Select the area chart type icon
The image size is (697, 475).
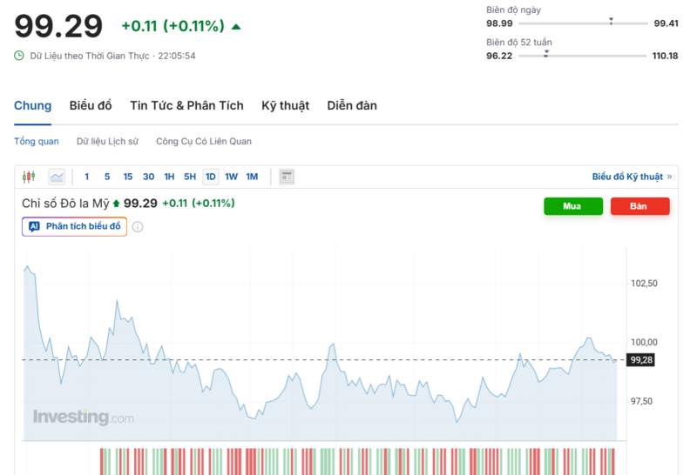tap(57, 177)
